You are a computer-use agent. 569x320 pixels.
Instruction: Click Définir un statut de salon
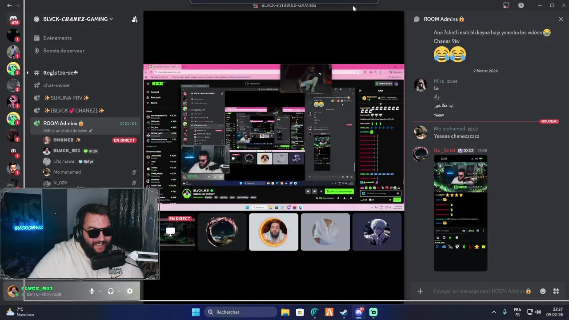tap(68, 131)
